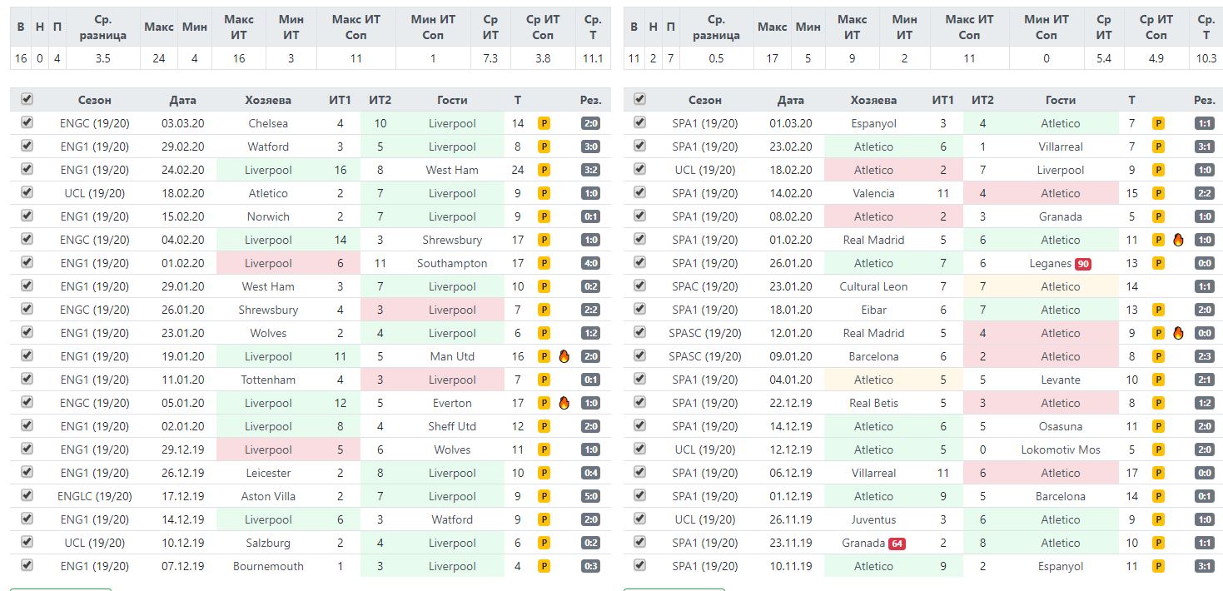This screenshot has height=591, width=1223.
Task: Open the 2:0 result of Chelsea–Liverpool
Action: 590,123
